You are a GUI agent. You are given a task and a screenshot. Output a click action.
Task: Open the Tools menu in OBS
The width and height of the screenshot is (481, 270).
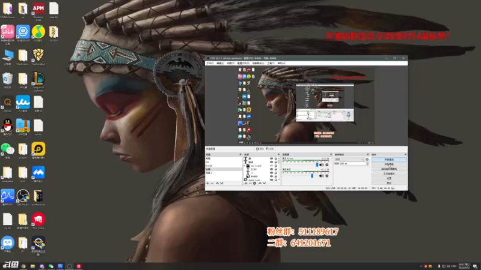(271, 63)
